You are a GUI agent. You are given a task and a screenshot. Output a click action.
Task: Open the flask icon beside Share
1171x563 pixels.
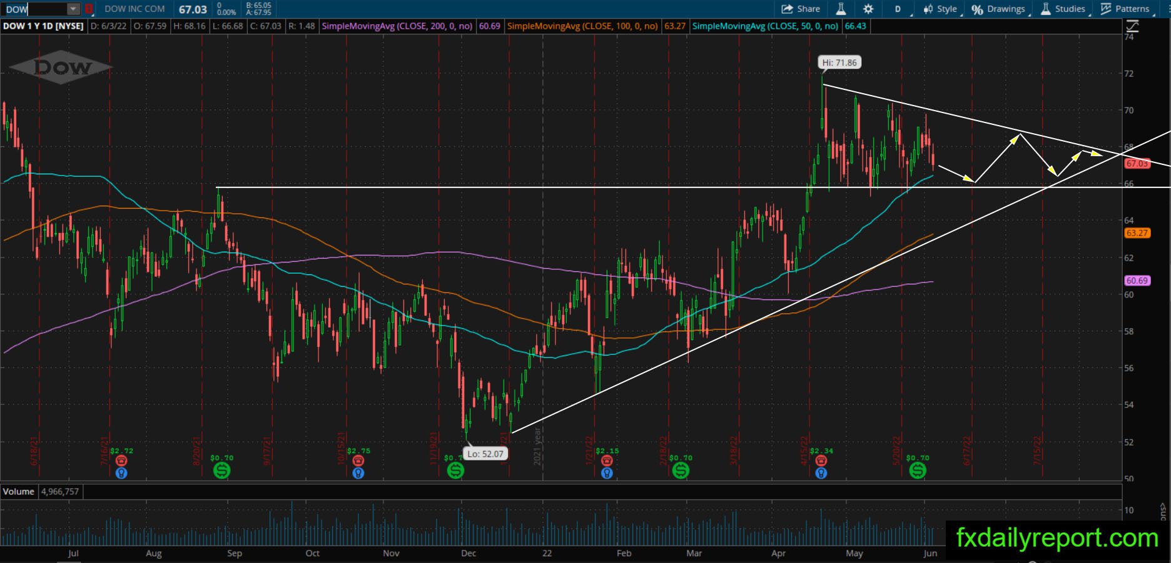tap(841, 9)
